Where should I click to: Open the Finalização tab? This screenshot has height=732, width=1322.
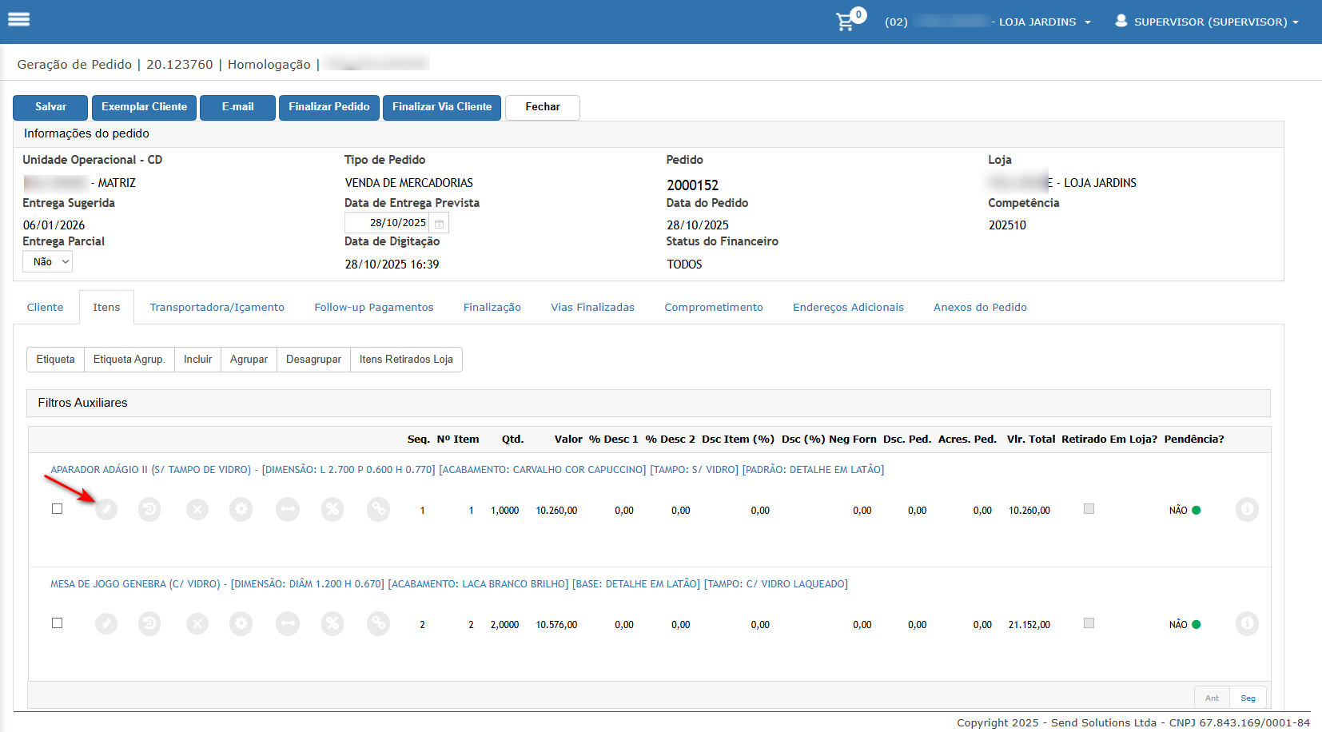[492, 308]
